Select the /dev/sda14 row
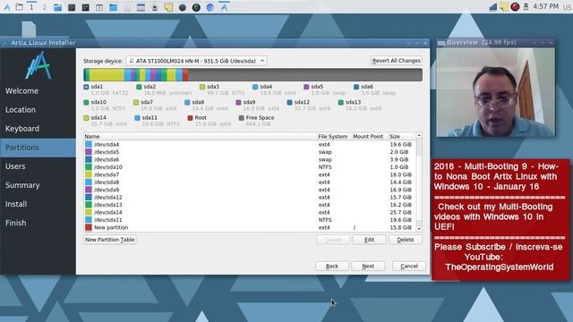 pyautogui.click(x=249, y=213)
